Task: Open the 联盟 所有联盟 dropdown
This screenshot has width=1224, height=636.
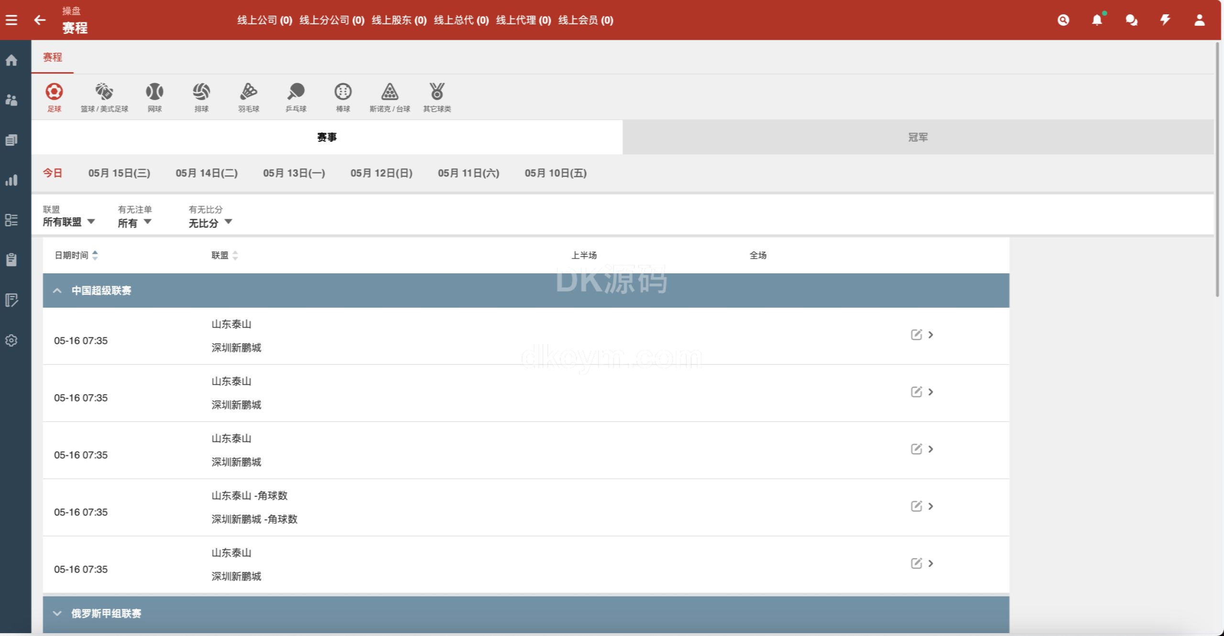Action: (x=69, y=222)
